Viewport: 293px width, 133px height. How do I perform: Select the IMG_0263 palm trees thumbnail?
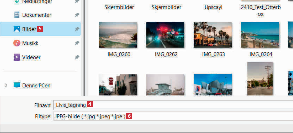tap(213, 35)
